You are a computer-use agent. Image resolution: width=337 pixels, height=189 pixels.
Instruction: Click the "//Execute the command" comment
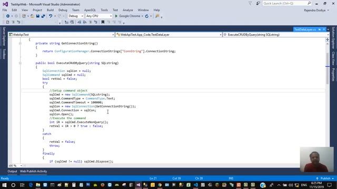pyautogui.click(x=67, y=118)
